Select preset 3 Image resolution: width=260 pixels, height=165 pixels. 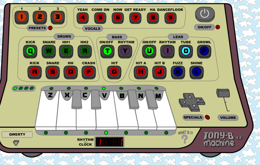tap(58, 17)
